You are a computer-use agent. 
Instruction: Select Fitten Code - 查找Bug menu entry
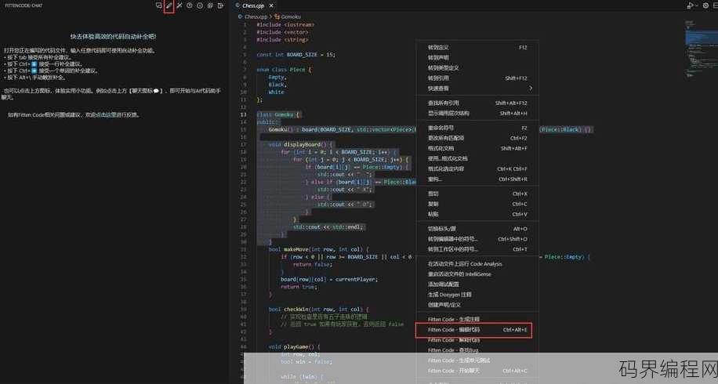(477, 350)
